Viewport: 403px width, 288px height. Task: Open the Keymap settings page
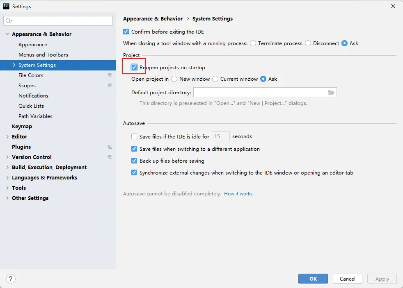tap(22, 127)
